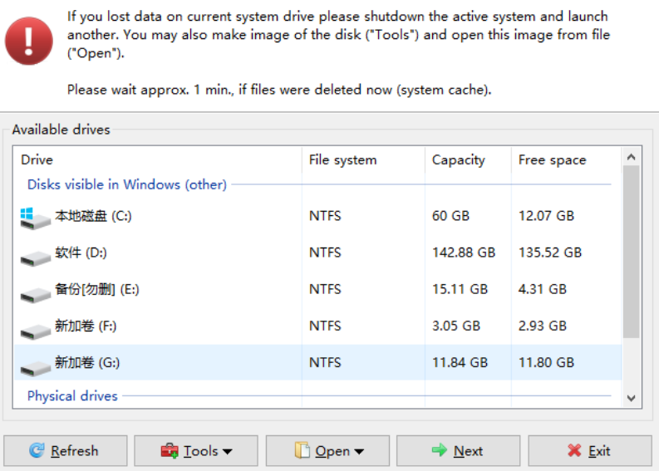This screenshot has height=471, width=659.
Task: Select the Physical drives group header
Action: point(72,395)
